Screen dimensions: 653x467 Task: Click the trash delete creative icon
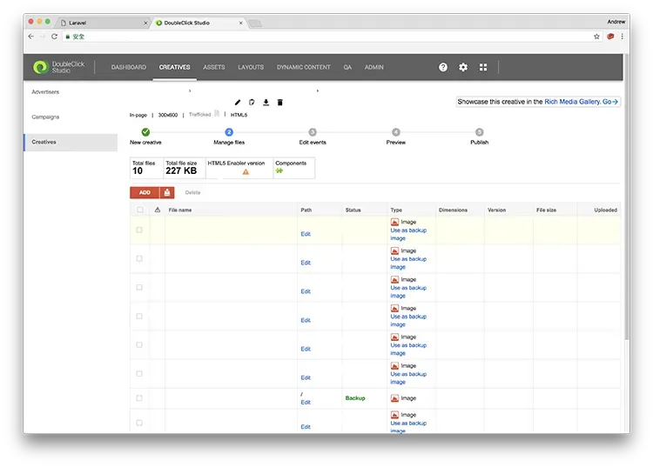[279, 103]
